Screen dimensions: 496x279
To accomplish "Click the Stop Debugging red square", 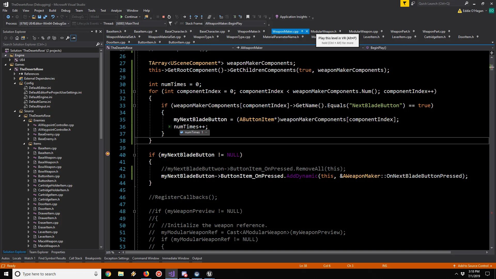I will click(163, 17).
